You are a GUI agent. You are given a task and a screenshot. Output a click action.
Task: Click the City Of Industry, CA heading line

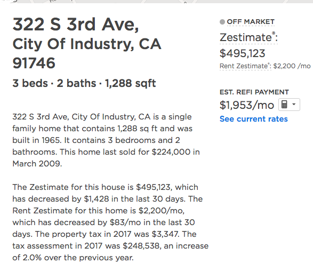pyautogui.click(x=86, y=44)
